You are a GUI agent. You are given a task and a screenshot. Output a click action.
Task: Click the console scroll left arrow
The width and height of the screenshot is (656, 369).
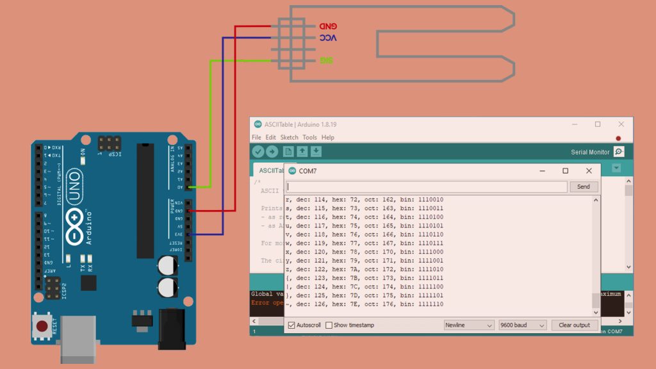pos(254,321)
